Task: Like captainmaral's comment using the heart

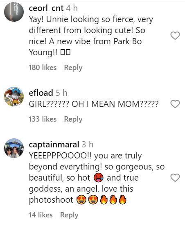Action: [x=175, y=178]
